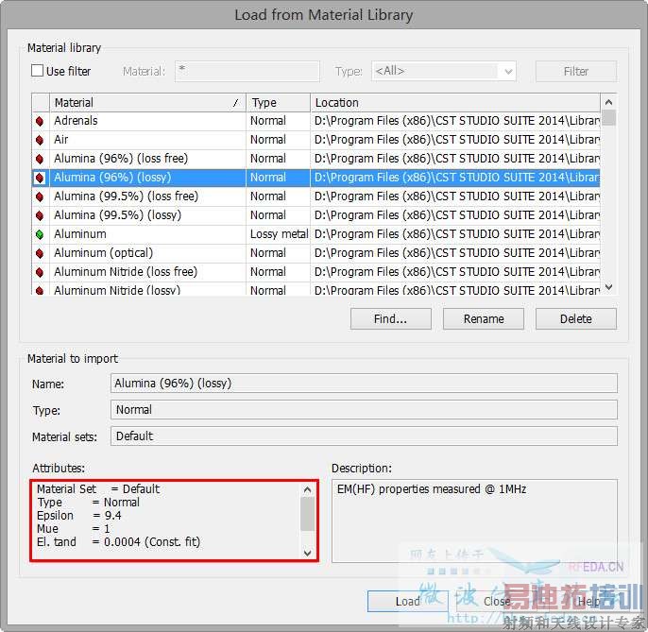Click the description text EM(HF) properties measured
The image size is (648, 632).
coord(432,489)
